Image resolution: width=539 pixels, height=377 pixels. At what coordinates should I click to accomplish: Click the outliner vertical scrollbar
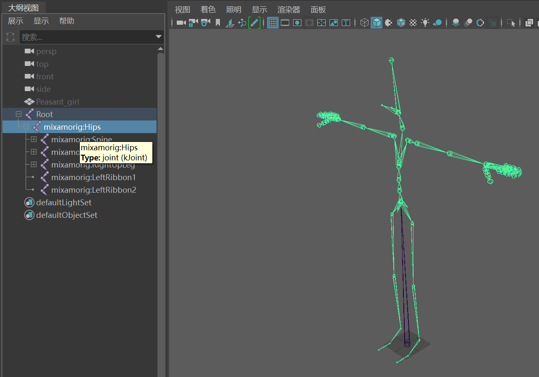(161, 214)
